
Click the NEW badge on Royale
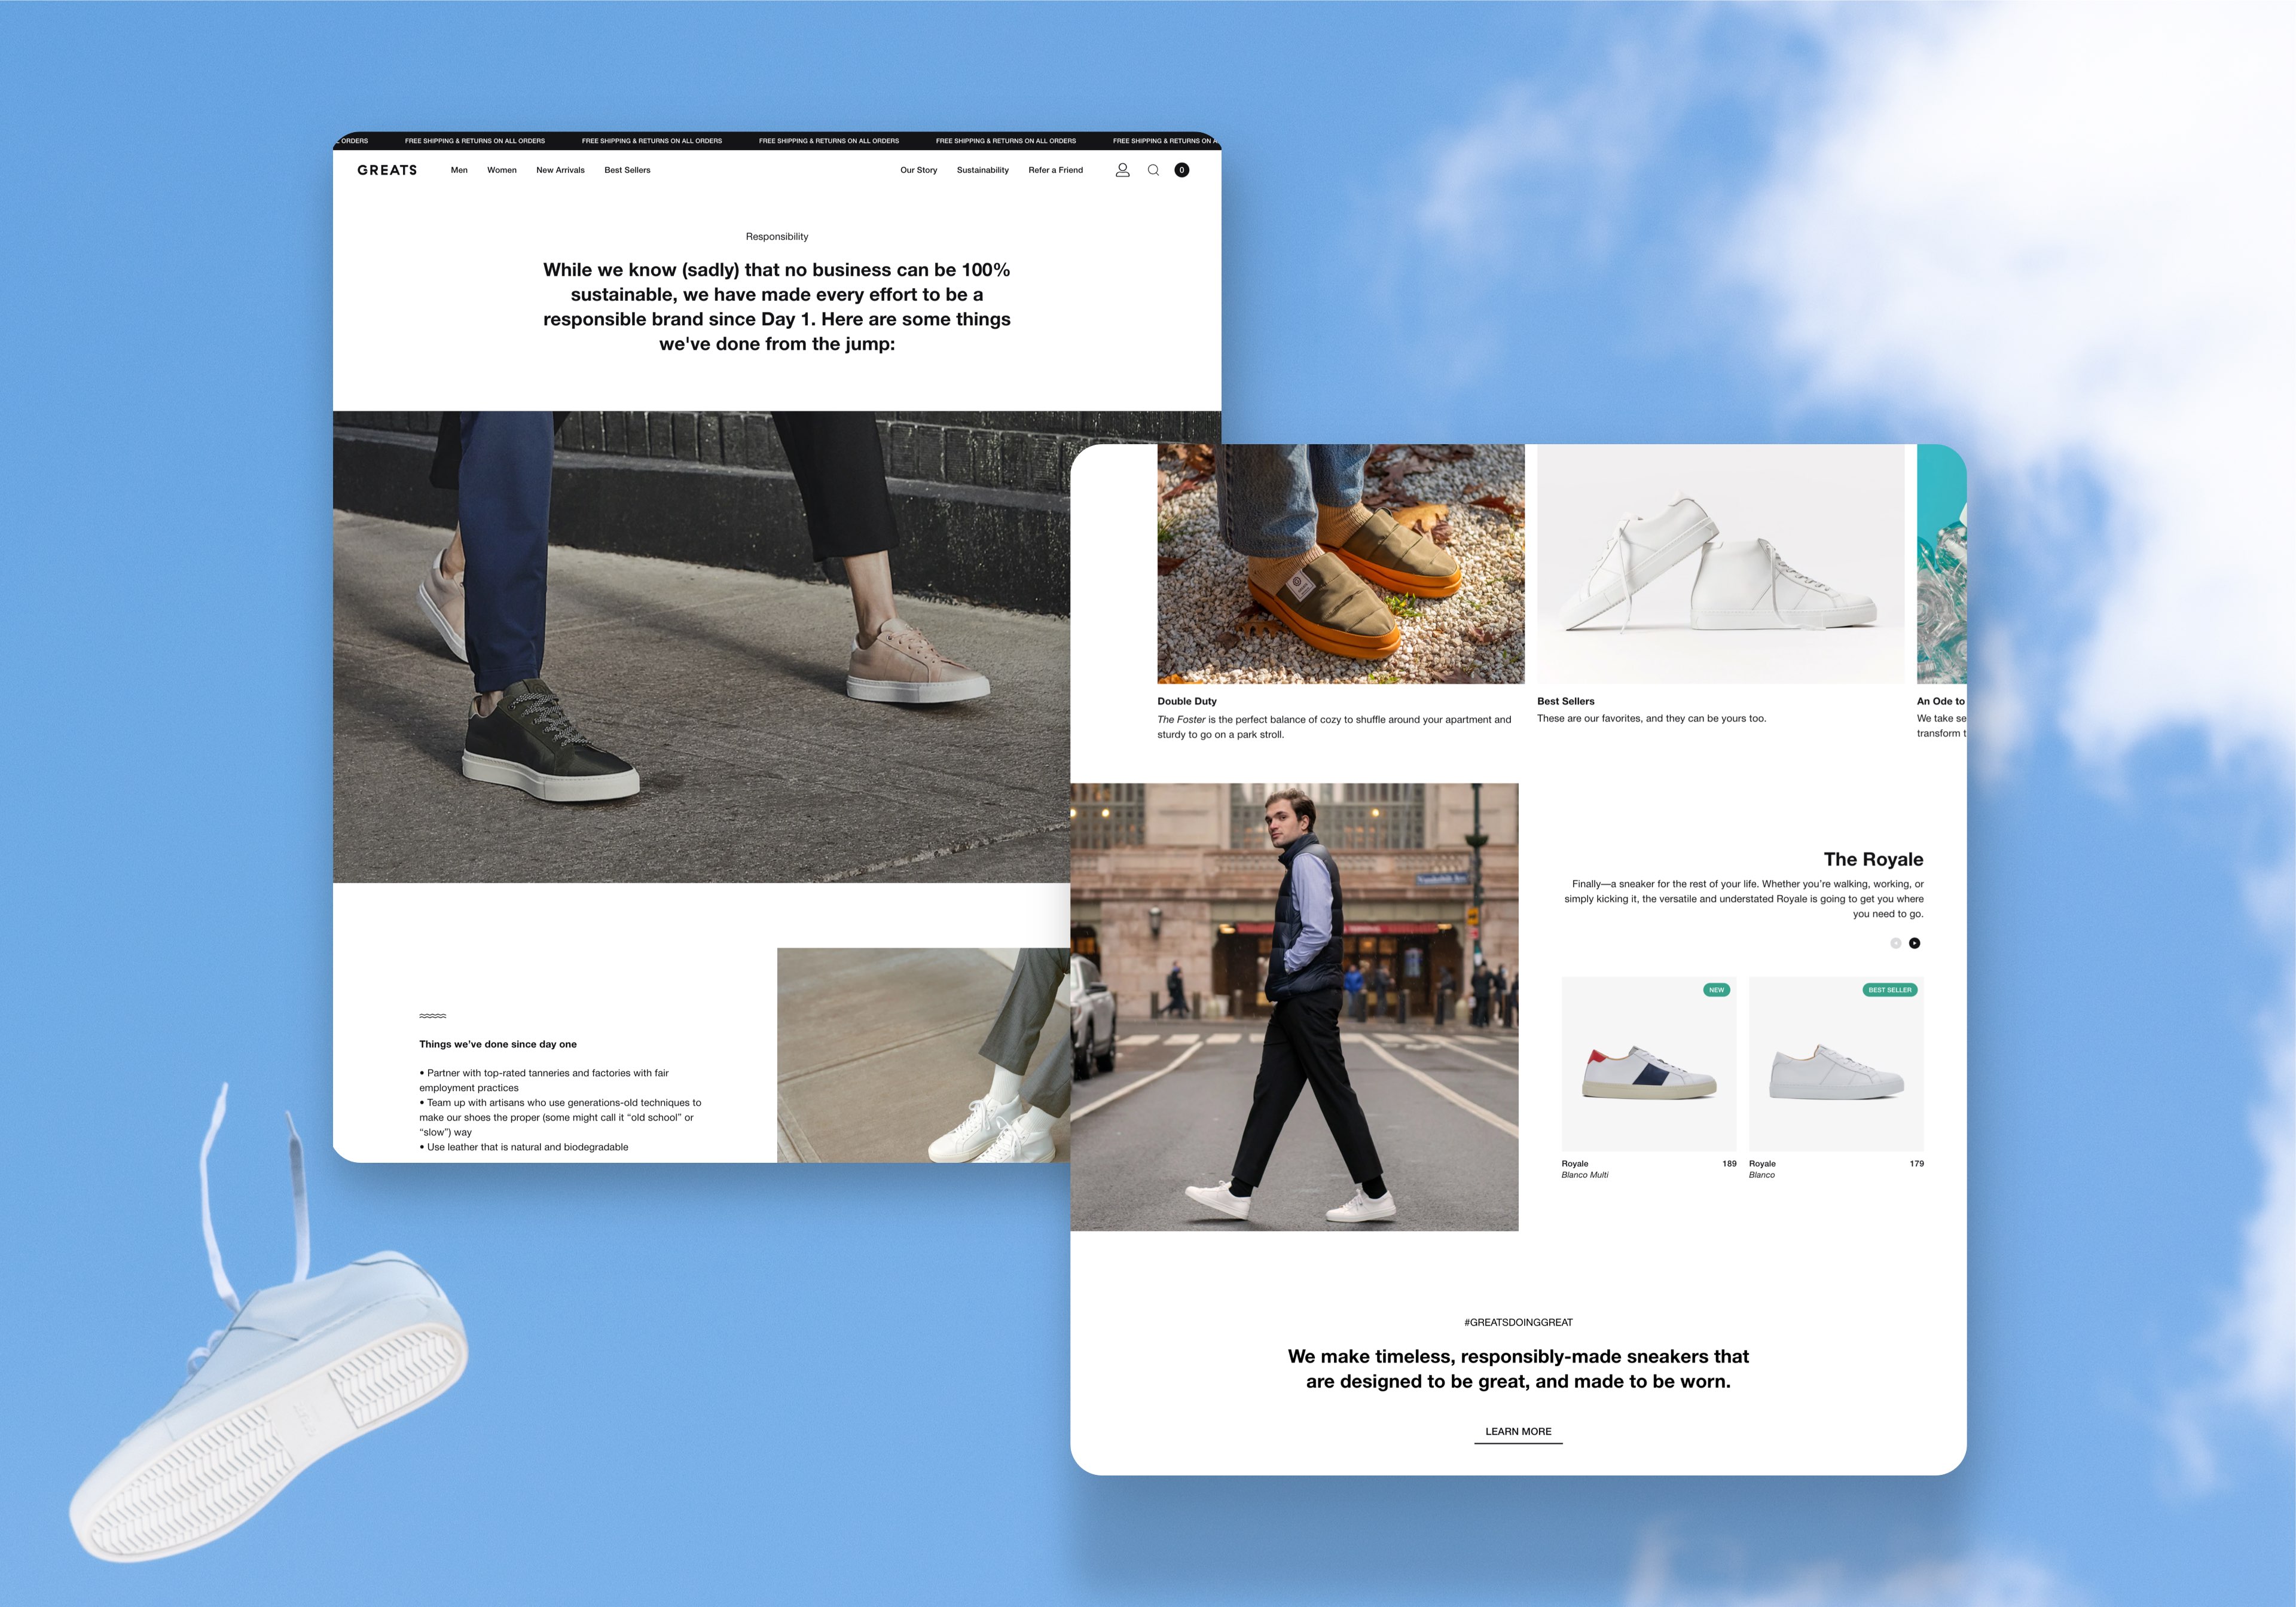click(x=1716, y=990)
